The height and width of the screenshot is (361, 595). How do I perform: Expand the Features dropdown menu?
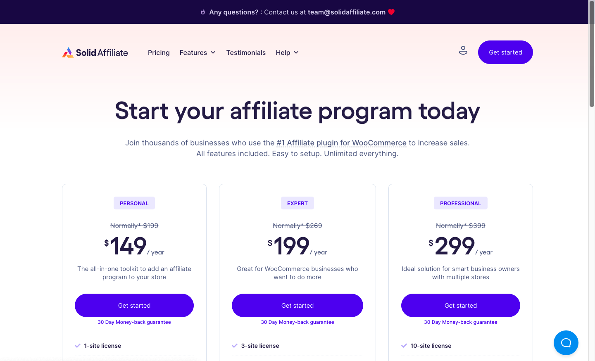tap(198, 52)
